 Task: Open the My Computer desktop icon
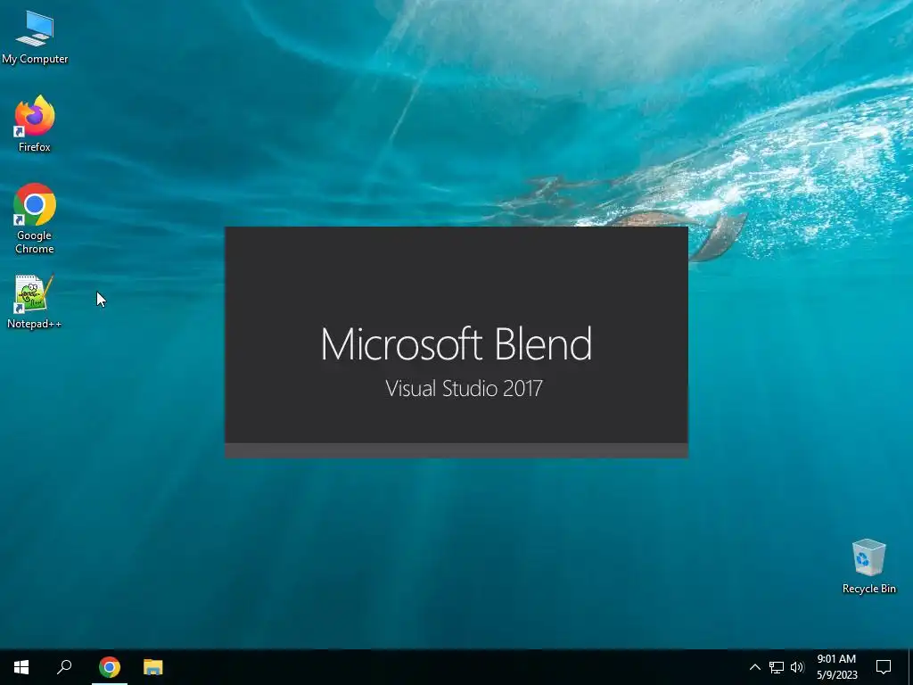click(35, 37)
